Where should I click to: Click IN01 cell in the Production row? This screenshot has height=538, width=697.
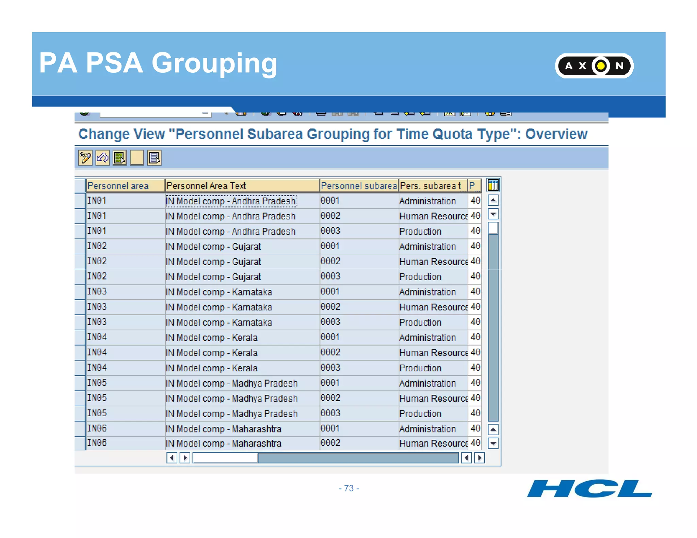[125, 231]
